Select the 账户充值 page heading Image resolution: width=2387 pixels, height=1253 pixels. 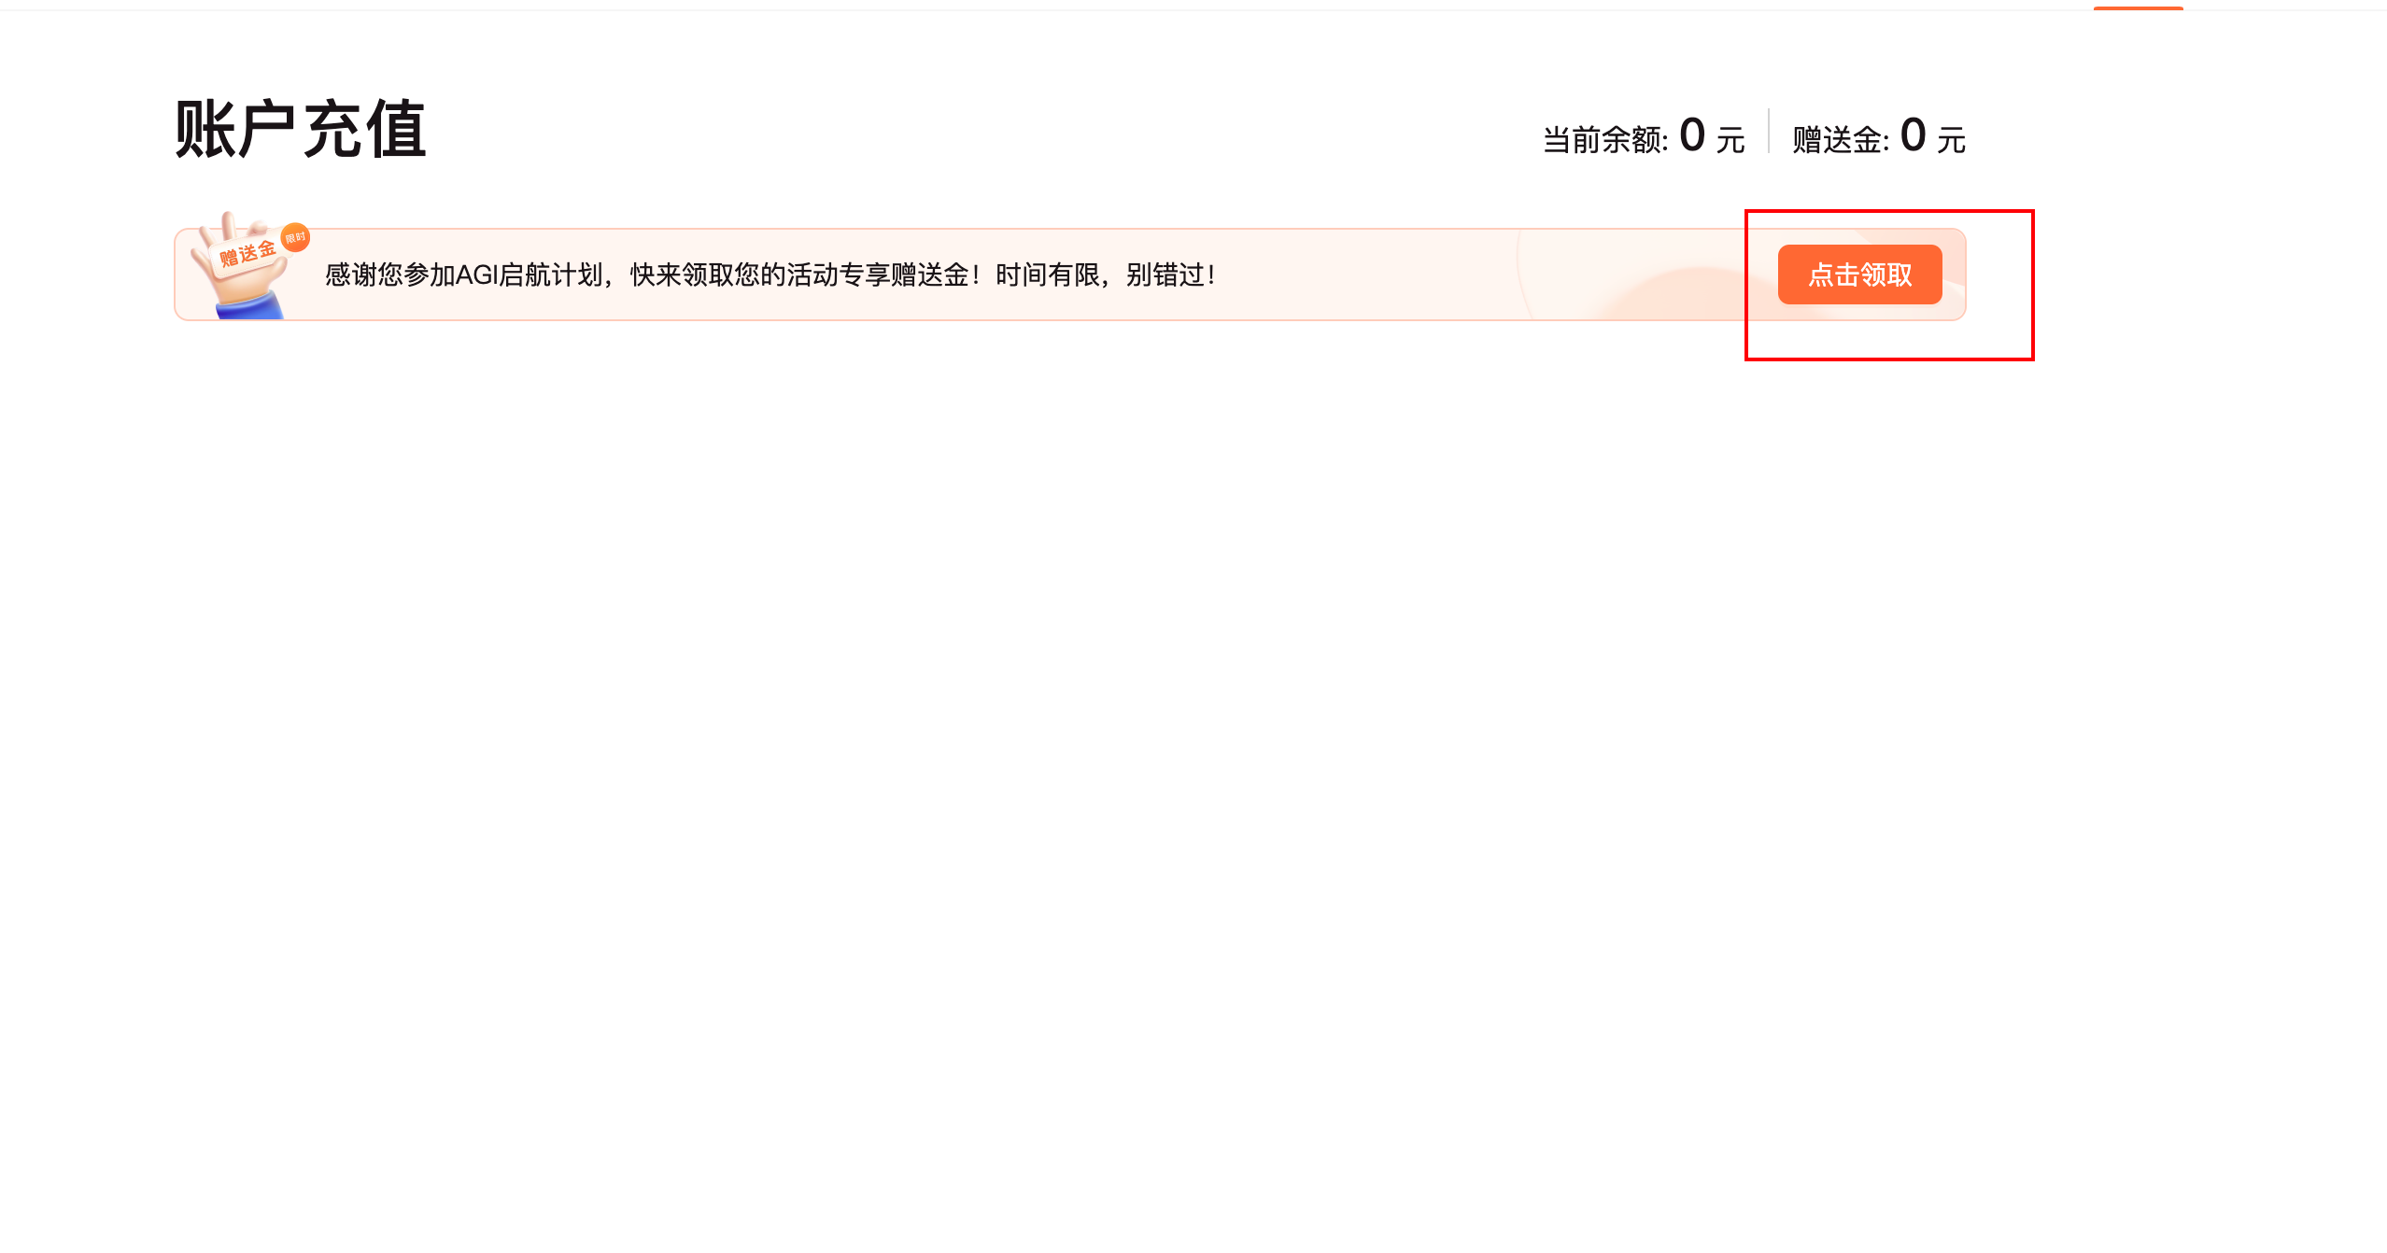[x=300, y=130]
